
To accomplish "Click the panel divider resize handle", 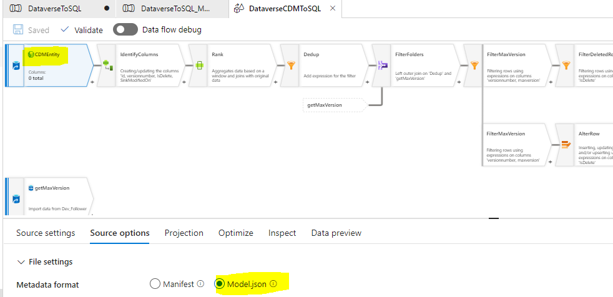I will (x=494, y=218).
